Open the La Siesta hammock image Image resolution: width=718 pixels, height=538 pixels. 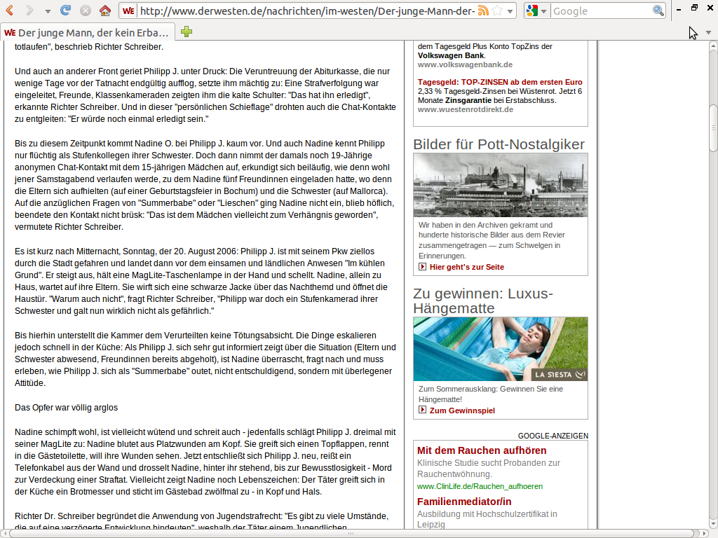(501, 349)
